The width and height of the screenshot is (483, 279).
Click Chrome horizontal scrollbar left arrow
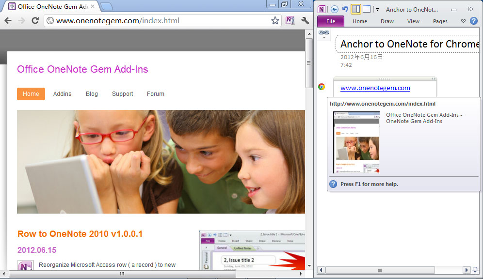pos(3,274)
